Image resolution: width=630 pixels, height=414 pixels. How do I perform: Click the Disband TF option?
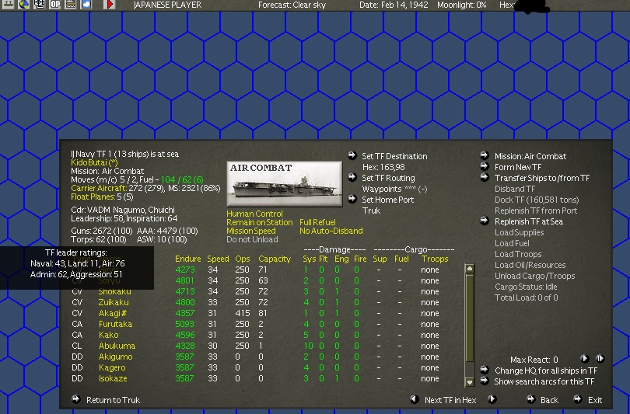click(x=515, y=189)
